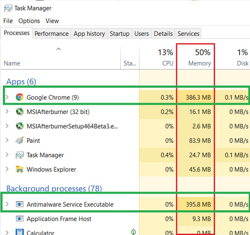The width and height of the screenshot is (250, 235).
Task: Click the Apps (6) group heading
Action: (x=21, y=82)
